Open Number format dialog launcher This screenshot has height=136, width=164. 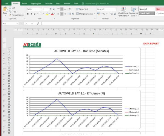coord(116,19)
